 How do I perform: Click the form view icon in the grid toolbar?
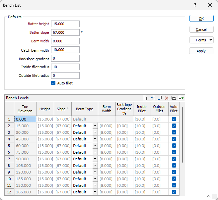point(174,98)
